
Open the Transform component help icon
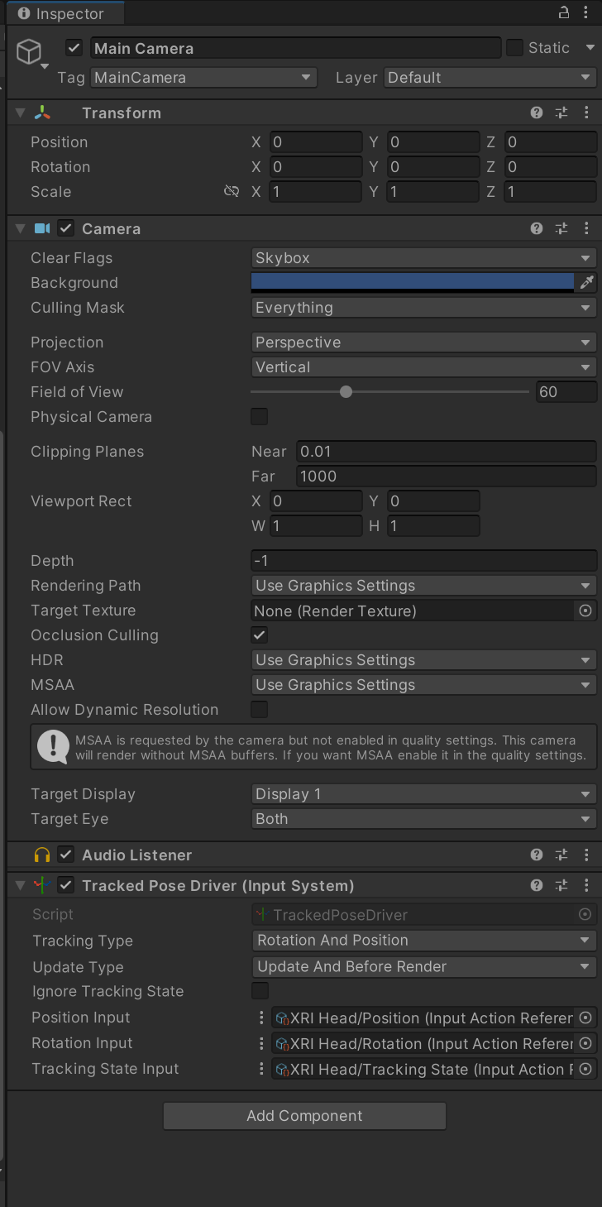537,113
